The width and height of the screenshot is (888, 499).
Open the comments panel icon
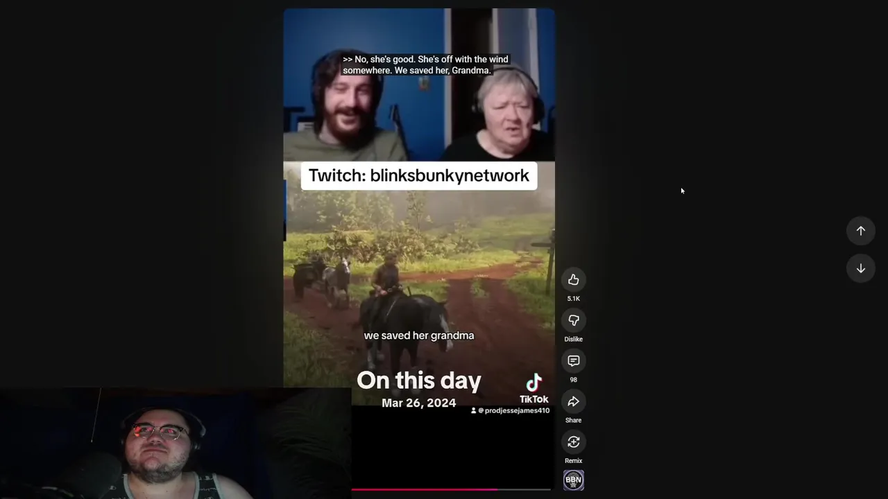coord(573,361)
